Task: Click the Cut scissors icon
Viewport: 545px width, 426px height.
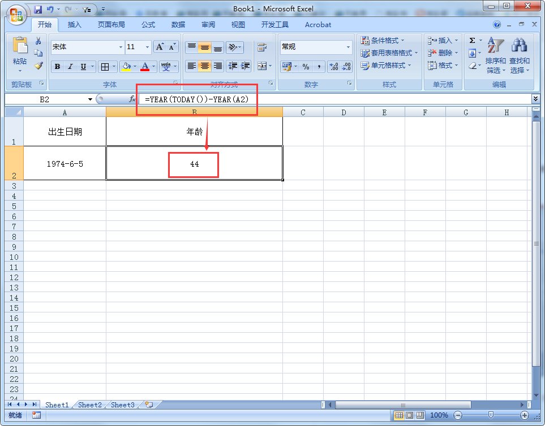Action: pyautogui.click(x=38, y=41)
